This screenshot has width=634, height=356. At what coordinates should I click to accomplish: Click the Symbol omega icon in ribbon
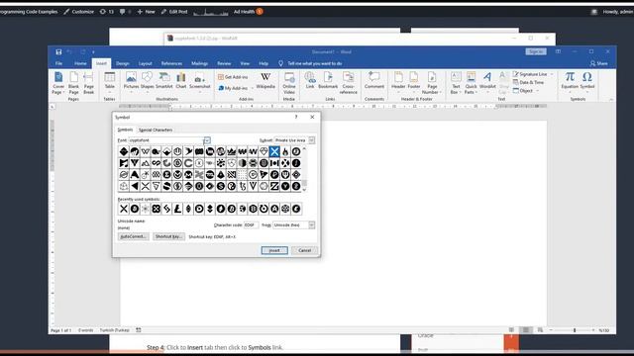pos(587,77)
